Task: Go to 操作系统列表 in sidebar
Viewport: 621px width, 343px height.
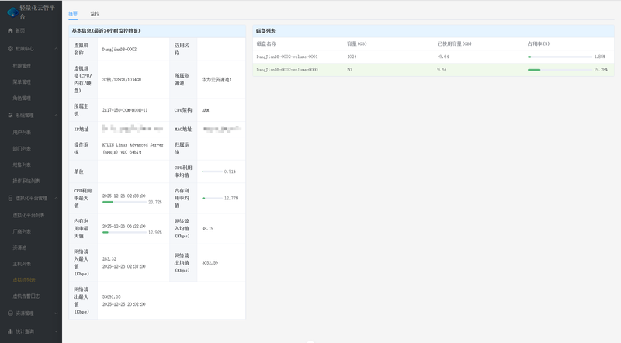Action: (26, 181)
